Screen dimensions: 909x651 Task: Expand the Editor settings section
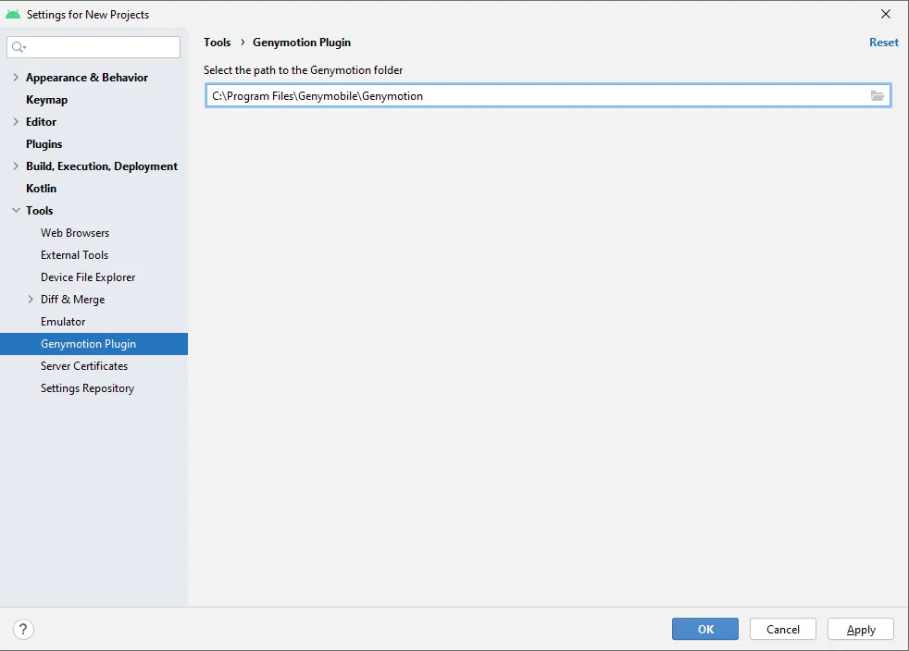[x=16, y=122]
